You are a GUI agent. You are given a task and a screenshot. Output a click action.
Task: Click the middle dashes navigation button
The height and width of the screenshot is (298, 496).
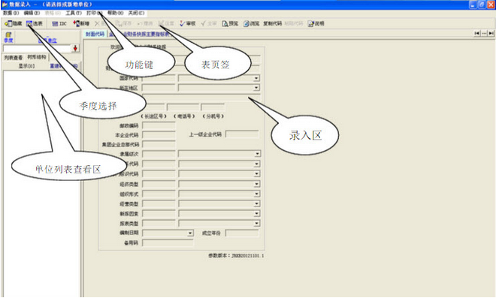pyautogui.click(x=484, y=33)
